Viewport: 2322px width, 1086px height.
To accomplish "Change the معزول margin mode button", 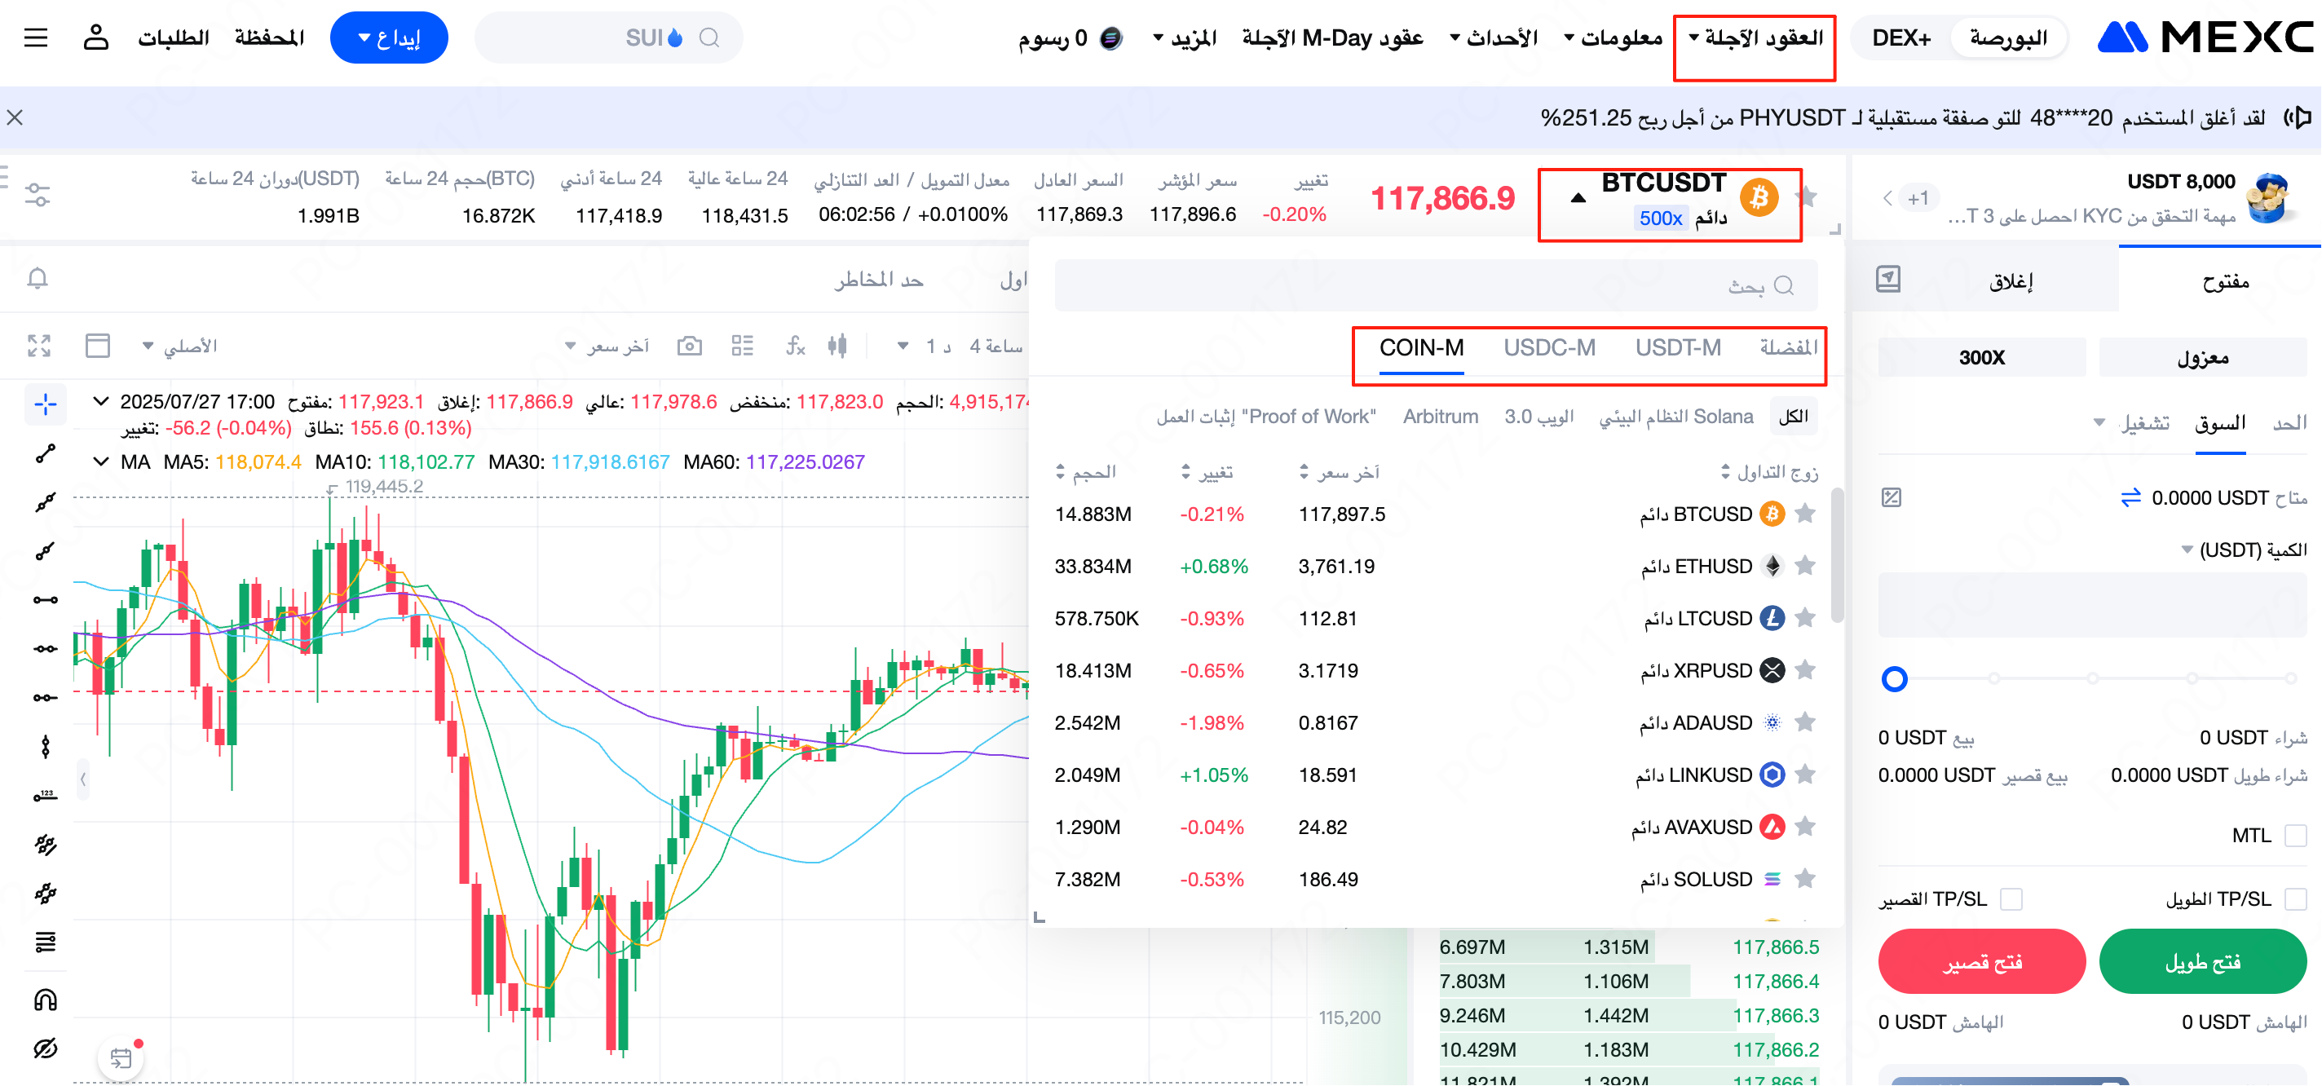I will [2202, 358].
